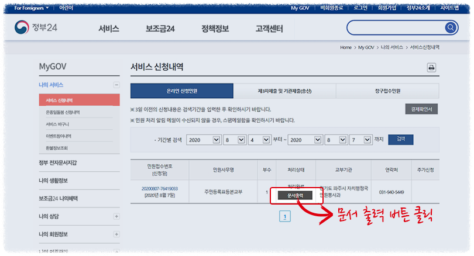This screenshot has height=256, width=474.
Task: Open 보조금24 main menu
Action: tap(160, 29)
